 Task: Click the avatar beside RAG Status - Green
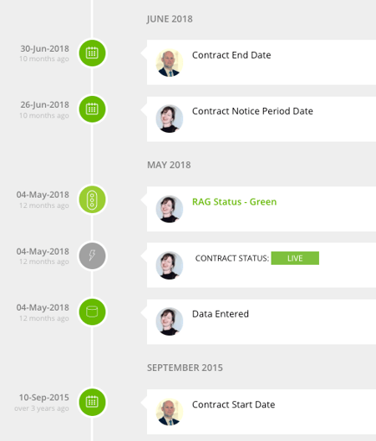tap(170, 209)
